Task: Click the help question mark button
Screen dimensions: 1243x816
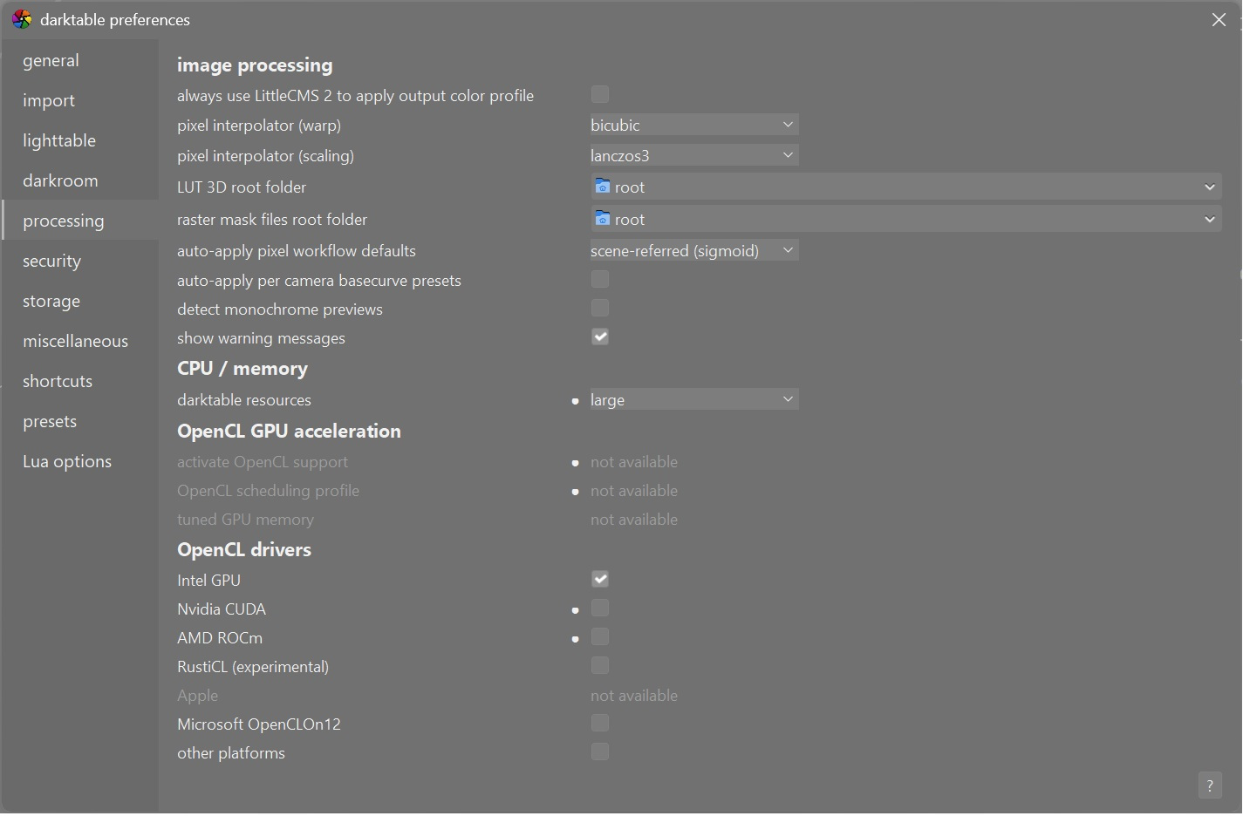Action: [1209, 785]
